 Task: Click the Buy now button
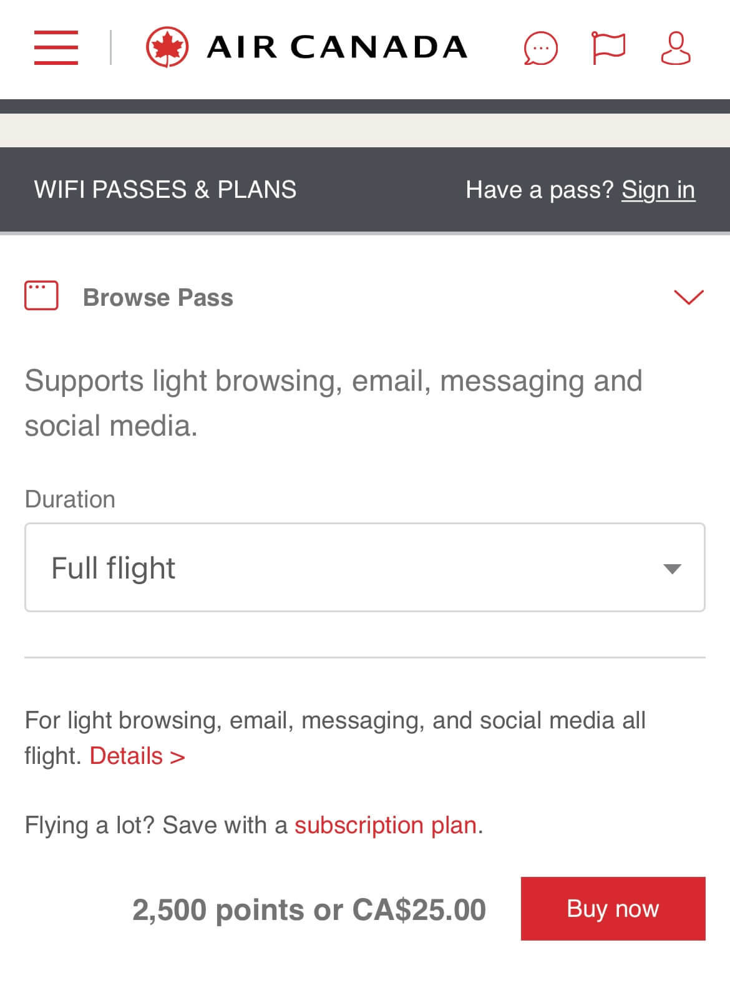point(613,909)
